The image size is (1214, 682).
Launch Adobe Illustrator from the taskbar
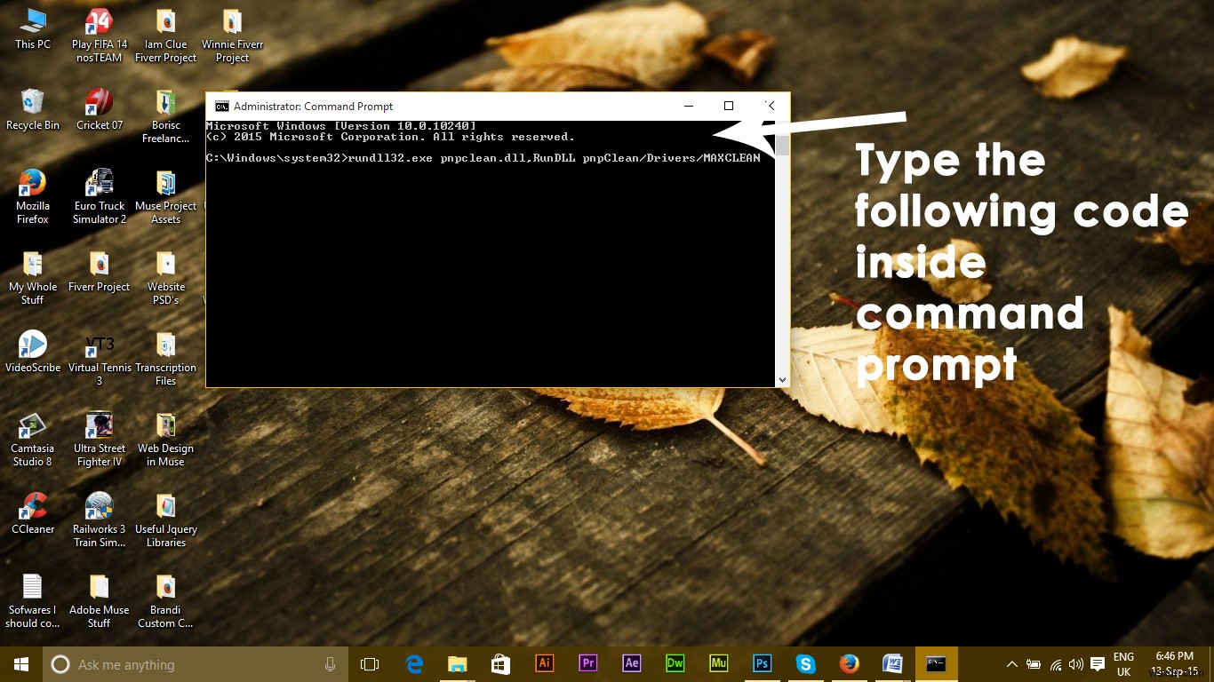545,664
